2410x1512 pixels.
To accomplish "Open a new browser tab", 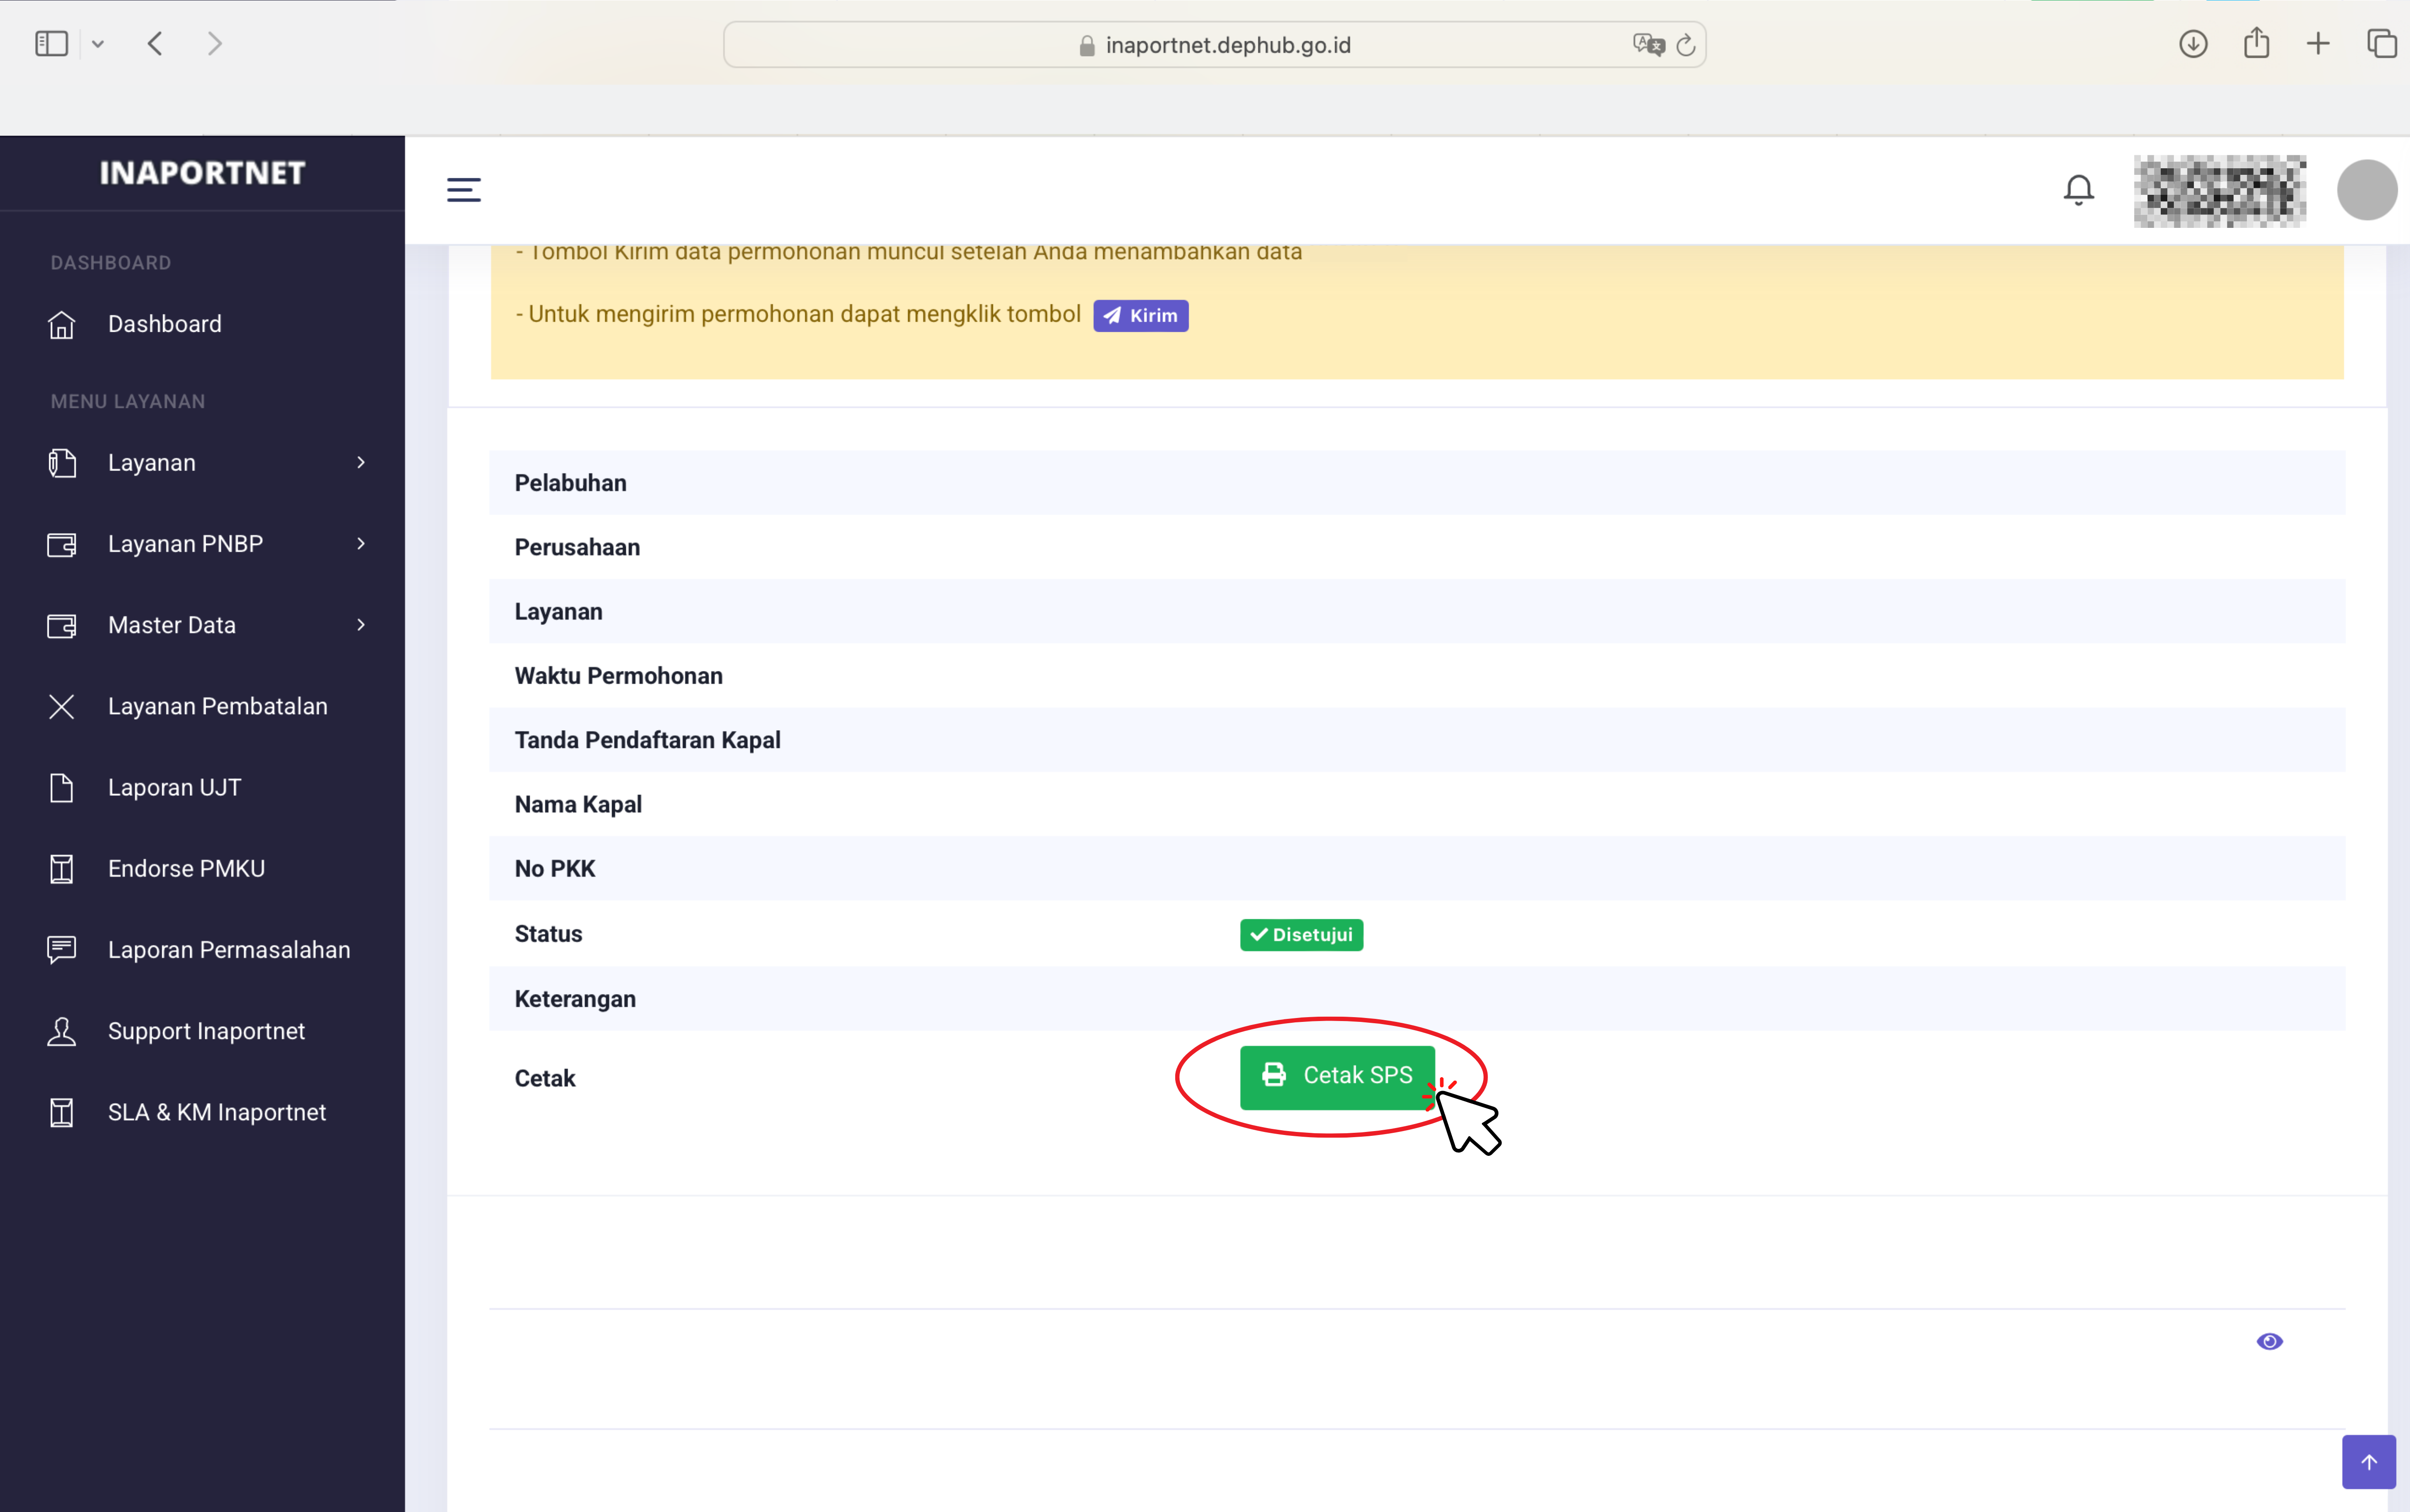I will coord(2318,44).
